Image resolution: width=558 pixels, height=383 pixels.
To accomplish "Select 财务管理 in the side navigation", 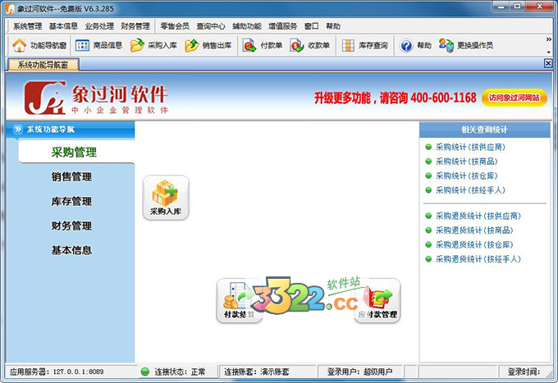I will coord(71,226).
